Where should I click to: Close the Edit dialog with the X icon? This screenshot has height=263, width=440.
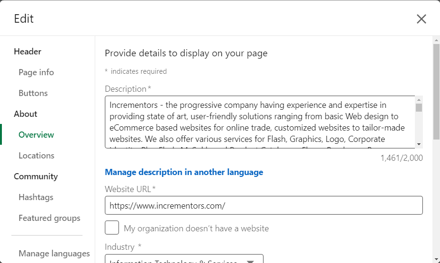pos(421,19)
